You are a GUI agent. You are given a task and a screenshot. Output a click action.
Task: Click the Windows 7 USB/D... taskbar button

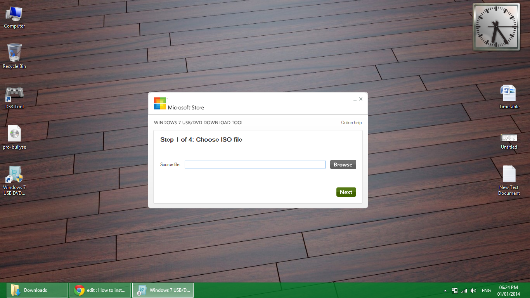(163, 290)
